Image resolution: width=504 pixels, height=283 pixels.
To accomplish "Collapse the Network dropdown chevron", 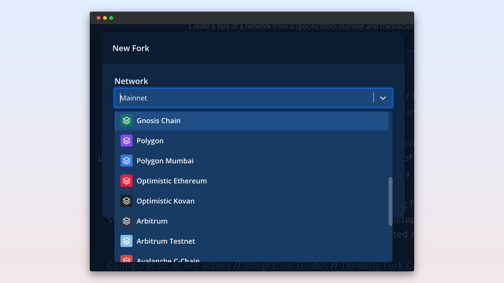I will click(383, 98).
